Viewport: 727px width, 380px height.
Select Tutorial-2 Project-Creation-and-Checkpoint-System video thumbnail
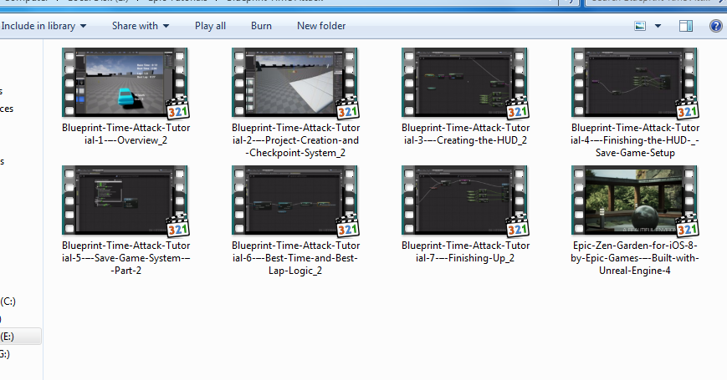click(x=294, y=83)
